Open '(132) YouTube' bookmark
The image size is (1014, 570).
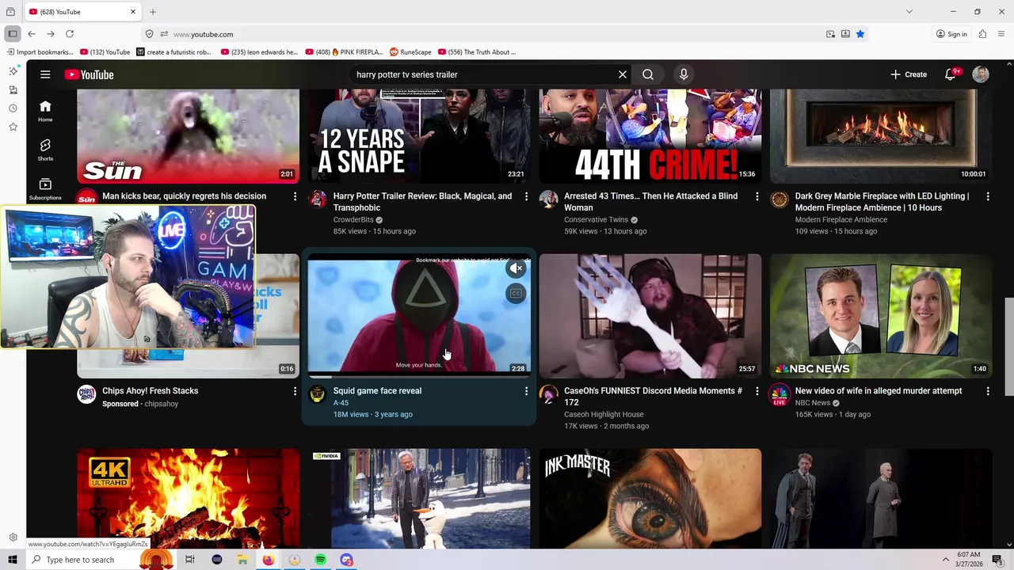(x=105, y=52)
